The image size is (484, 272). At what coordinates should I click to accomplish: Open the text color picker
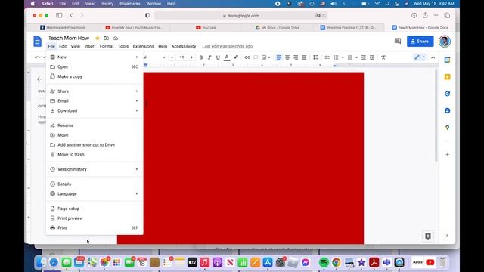(227, 57)
